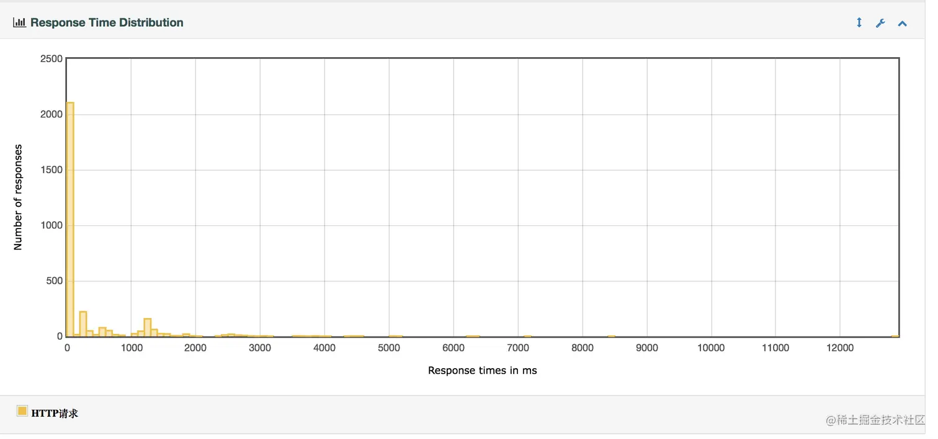Click the 11000 x-axis tick label

775,348
